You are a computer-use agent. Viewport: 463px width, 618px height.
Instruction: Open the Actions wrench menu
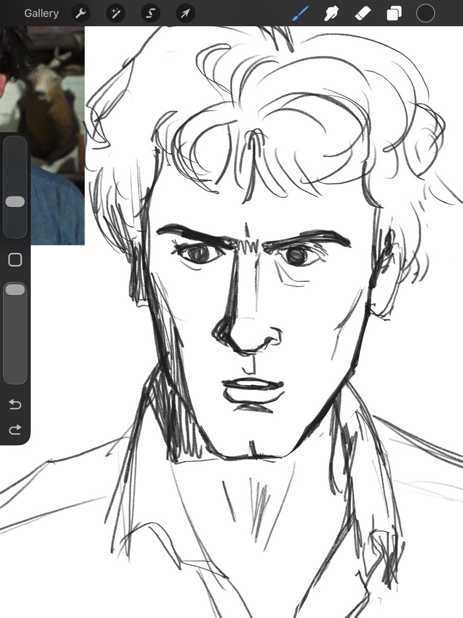click(x=80, y=13)
